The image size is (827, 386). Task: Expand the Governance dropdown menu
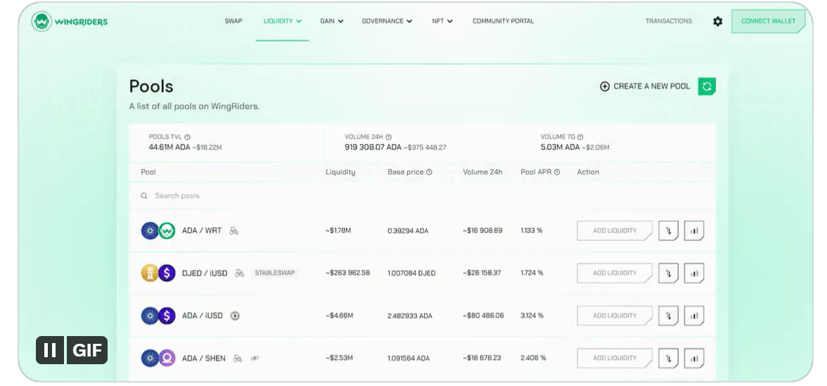[387, 21]
